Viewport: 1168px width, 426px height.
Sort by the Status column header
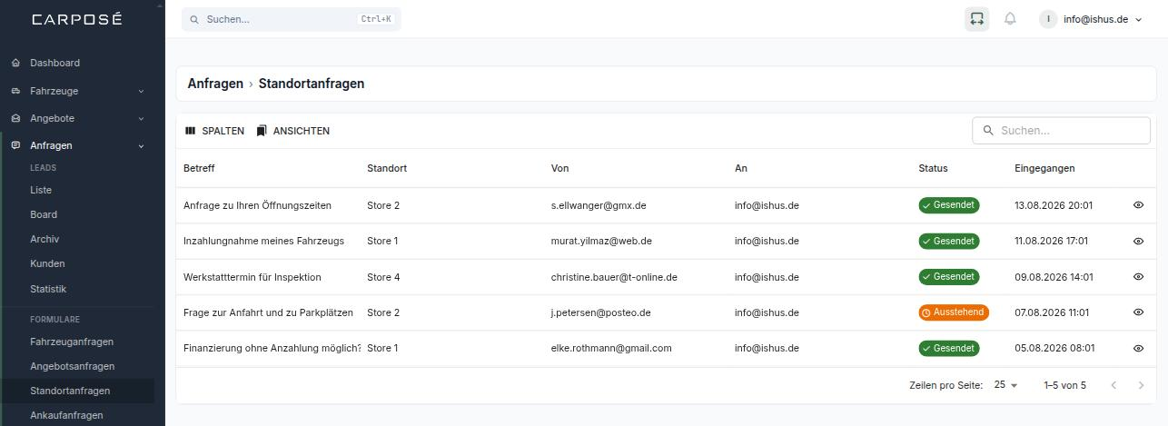click(933, 168)
